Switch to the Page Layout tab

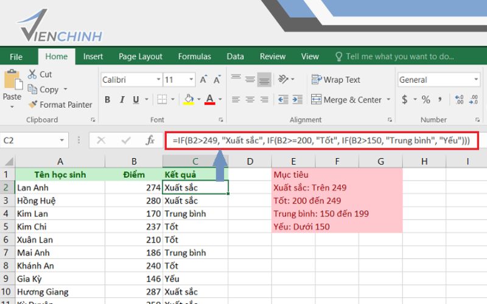point(141,57)
